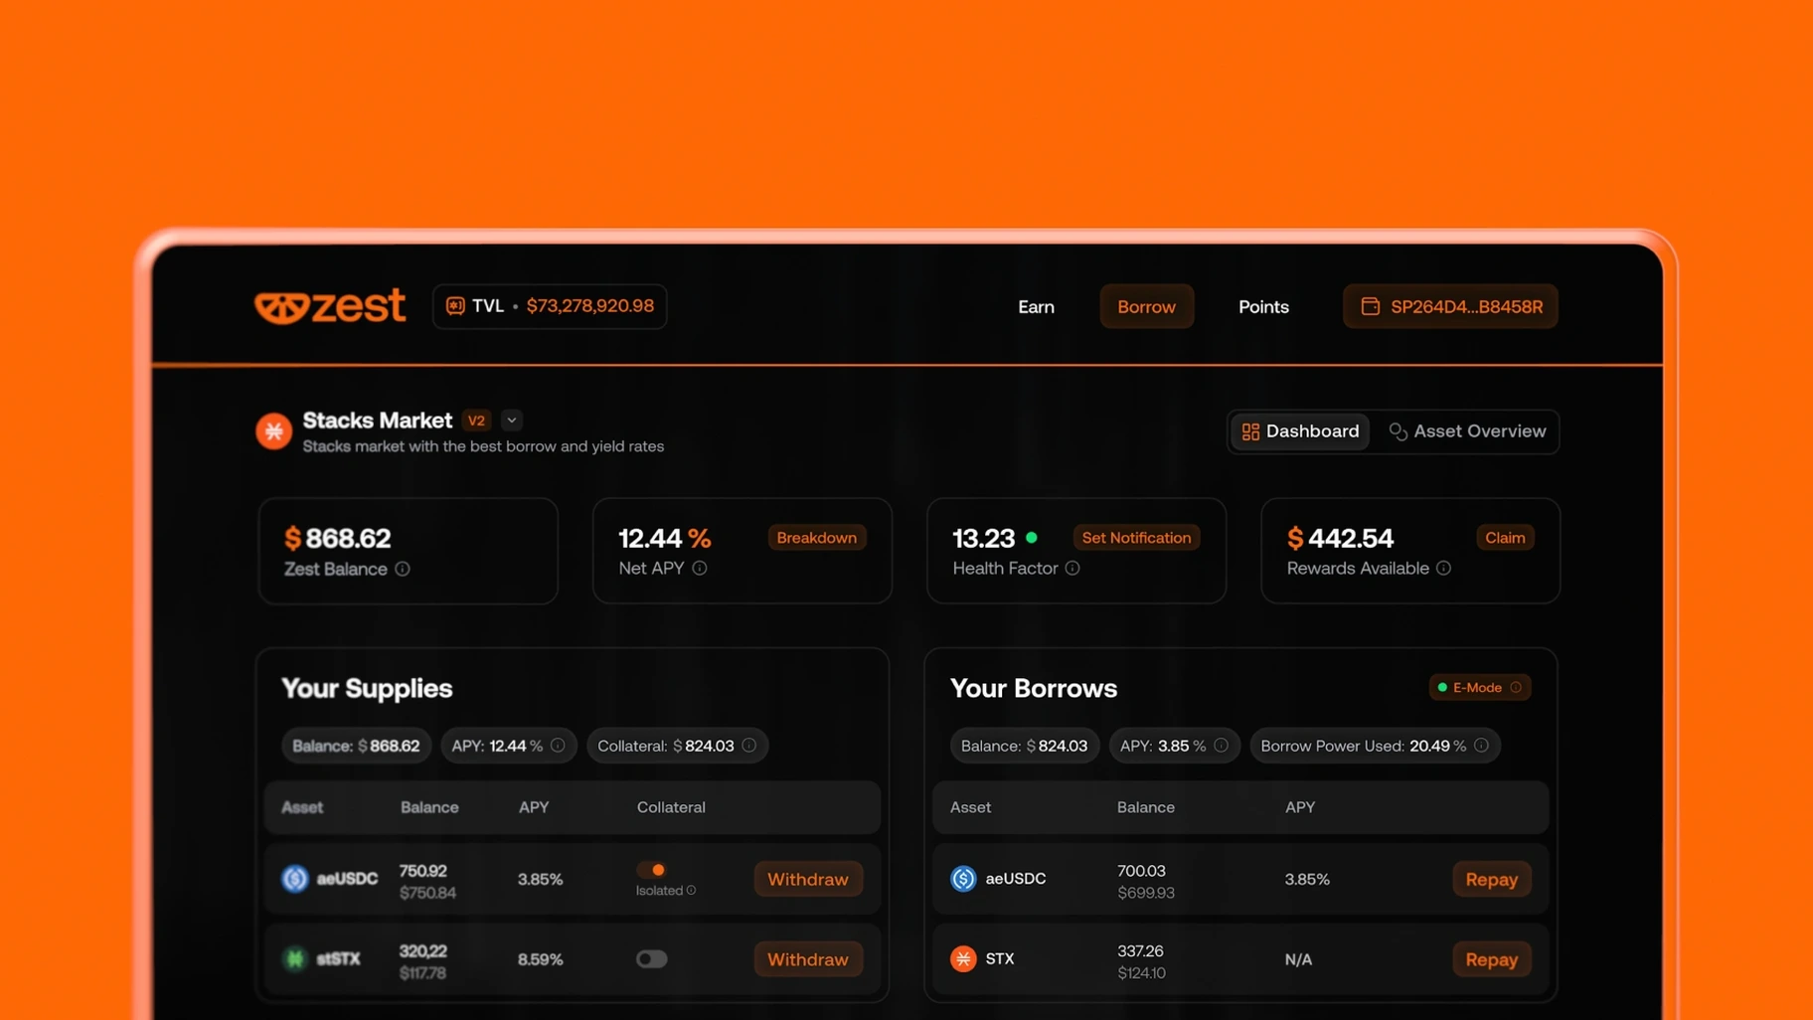Click the 12.44 % Net APY value
1813x1020 pixels.
point(665,538)
